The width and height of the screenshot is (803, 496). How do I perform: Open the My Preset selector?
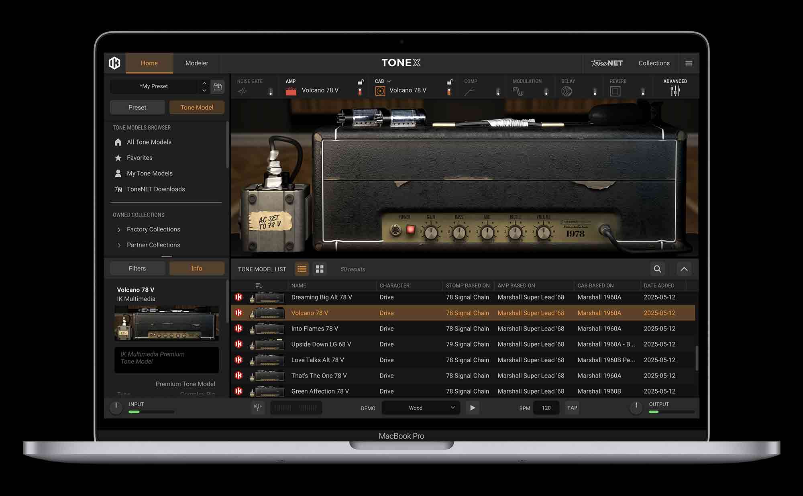click(154, 86)
